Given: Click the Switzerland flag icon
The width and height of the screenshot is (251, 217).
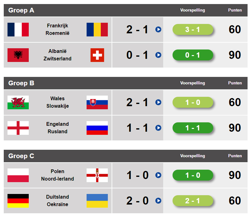Looking at the screenshot, I should [x=97, y=55].
